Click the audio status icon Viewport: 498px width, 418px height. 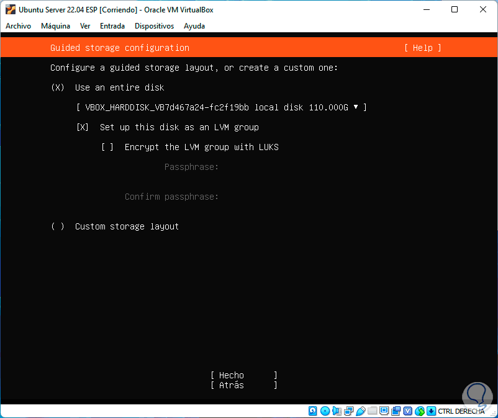point(337,411)
